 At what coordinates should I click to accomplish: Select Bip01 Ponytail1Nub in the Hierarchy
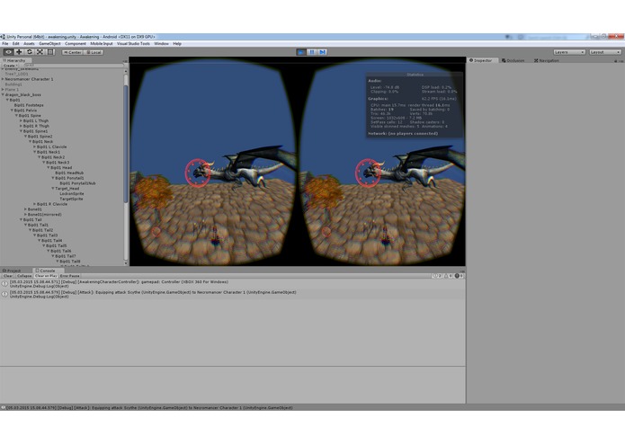(77, 183)
